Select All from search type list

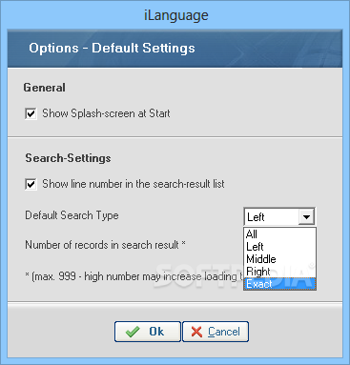(279, 234)
